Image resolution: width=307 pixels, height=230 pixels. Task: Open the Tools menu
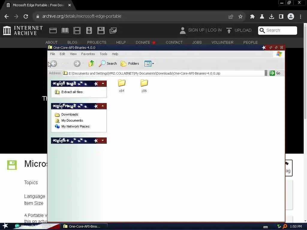(x=103, y=54)
